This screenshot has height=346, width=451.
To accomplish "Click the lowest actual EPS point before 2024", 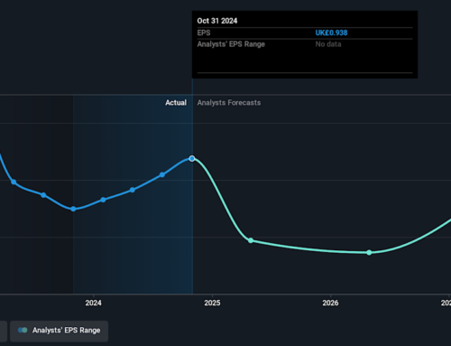I will 73,209.
